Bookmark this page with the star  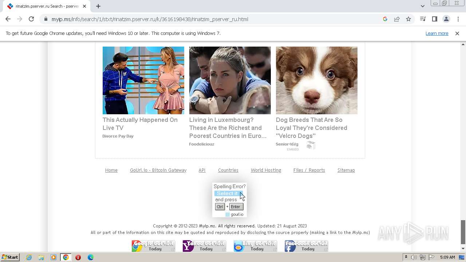(408, 19)
